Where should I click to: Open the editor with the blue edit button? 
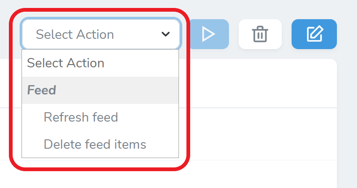click(x=314, y=34)
